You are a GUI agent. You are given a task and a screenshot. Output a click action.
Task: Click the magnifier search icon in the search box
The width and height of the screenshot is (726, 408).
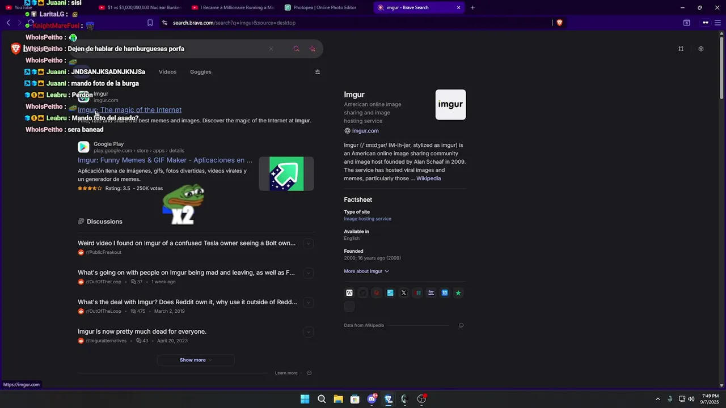click(x=296, y=49)
